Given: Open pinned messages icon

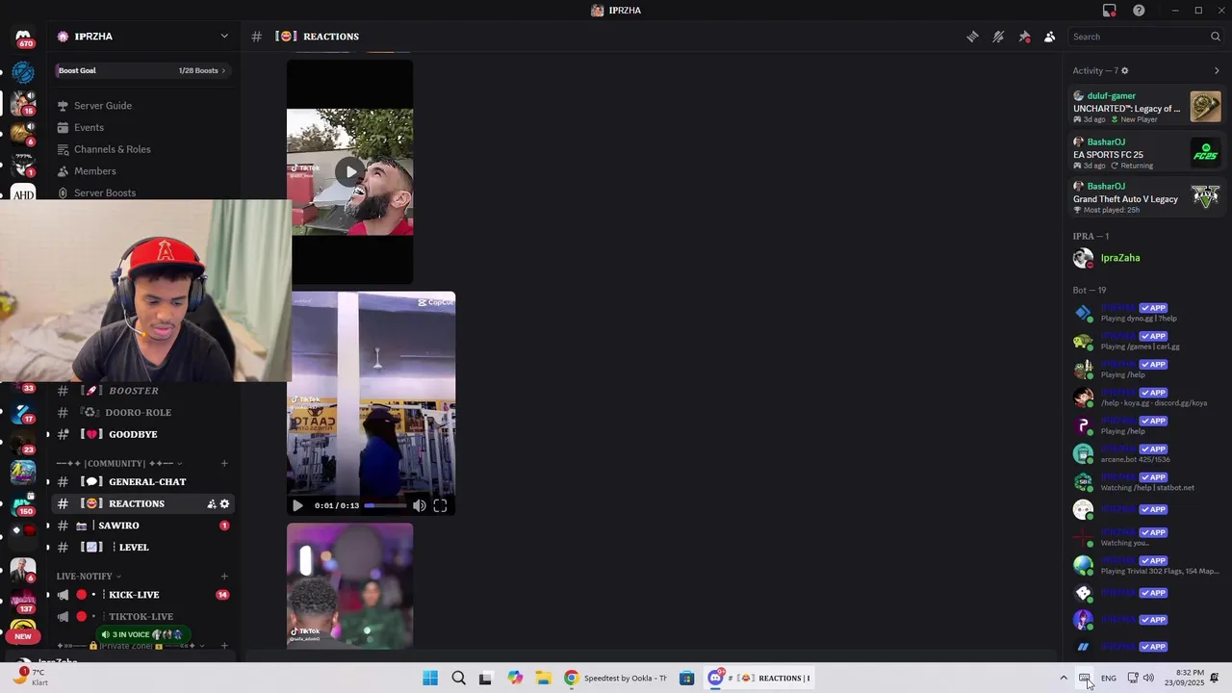Looking at the screenshot, I should (1024, 37).
